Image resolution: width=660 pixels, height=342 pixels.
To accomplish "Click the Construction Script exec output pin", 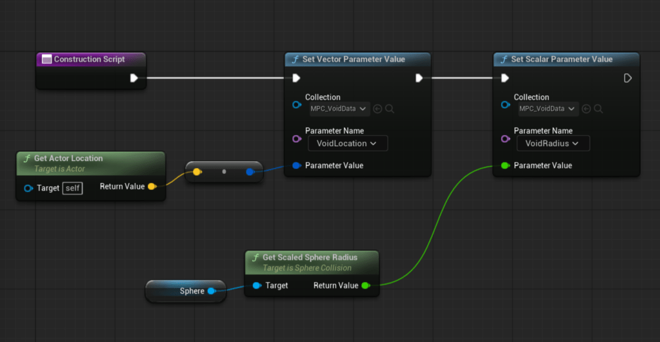I will (134, 79).
